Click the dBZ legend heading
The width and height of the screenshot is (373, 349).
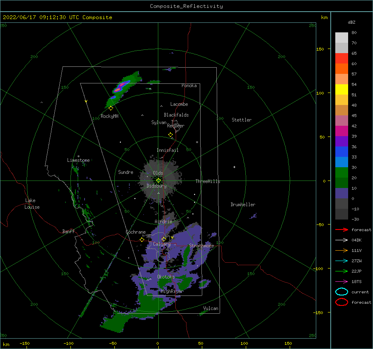351,22
